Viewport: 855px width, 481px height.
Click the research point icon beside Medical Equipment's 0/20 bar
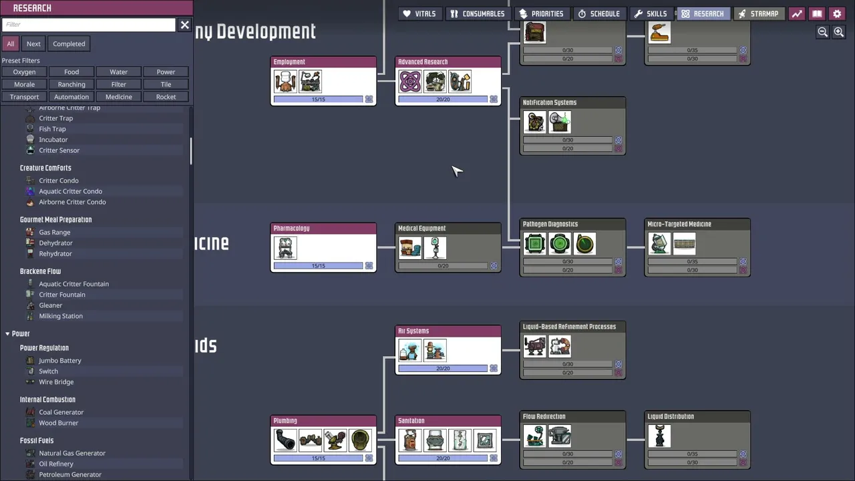click(494, 266)
